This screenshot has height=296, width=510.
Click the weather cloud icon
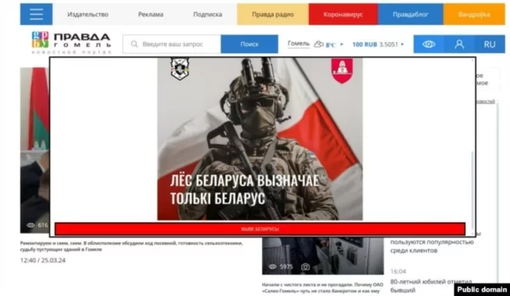[318, 44]
